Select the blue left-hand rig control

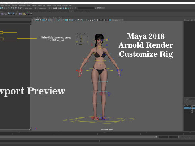119,71
